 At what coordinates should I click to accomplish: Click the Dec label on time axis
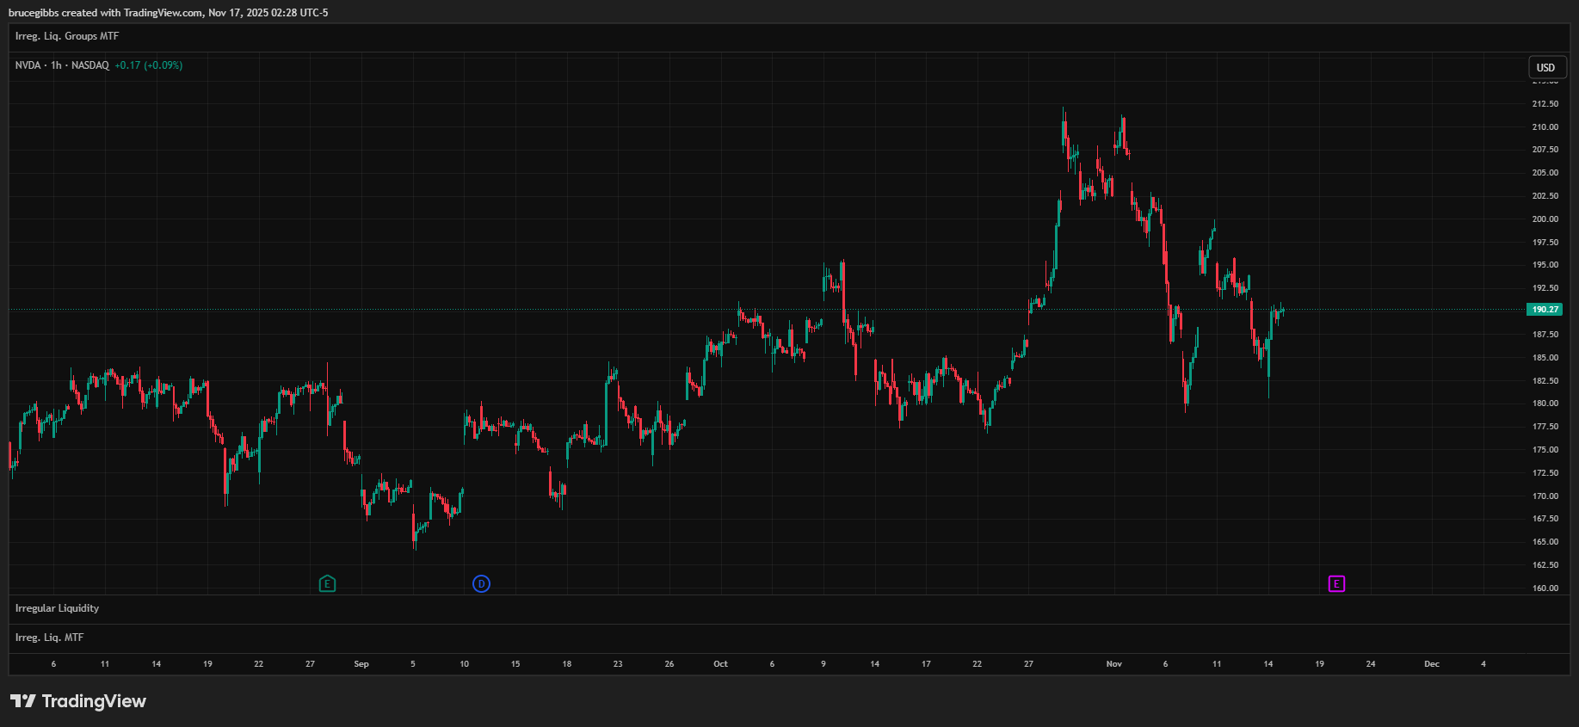point(1431,664)
